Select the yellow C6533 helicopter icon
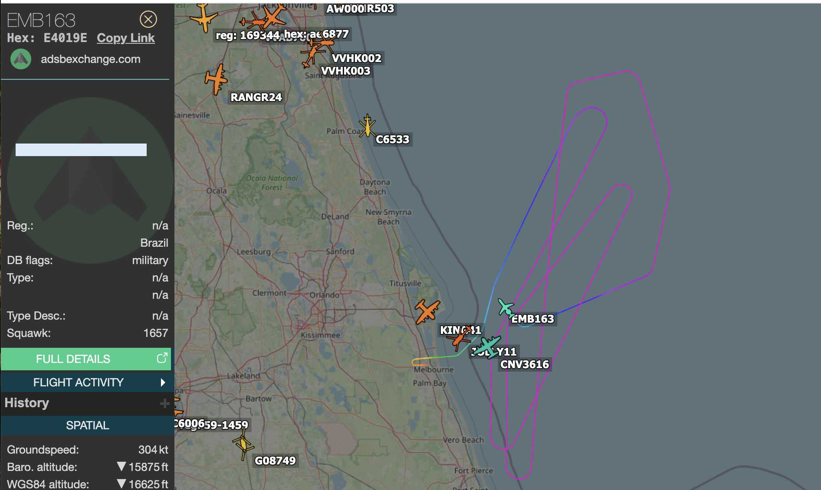The image size is (821, 490). 368,125
